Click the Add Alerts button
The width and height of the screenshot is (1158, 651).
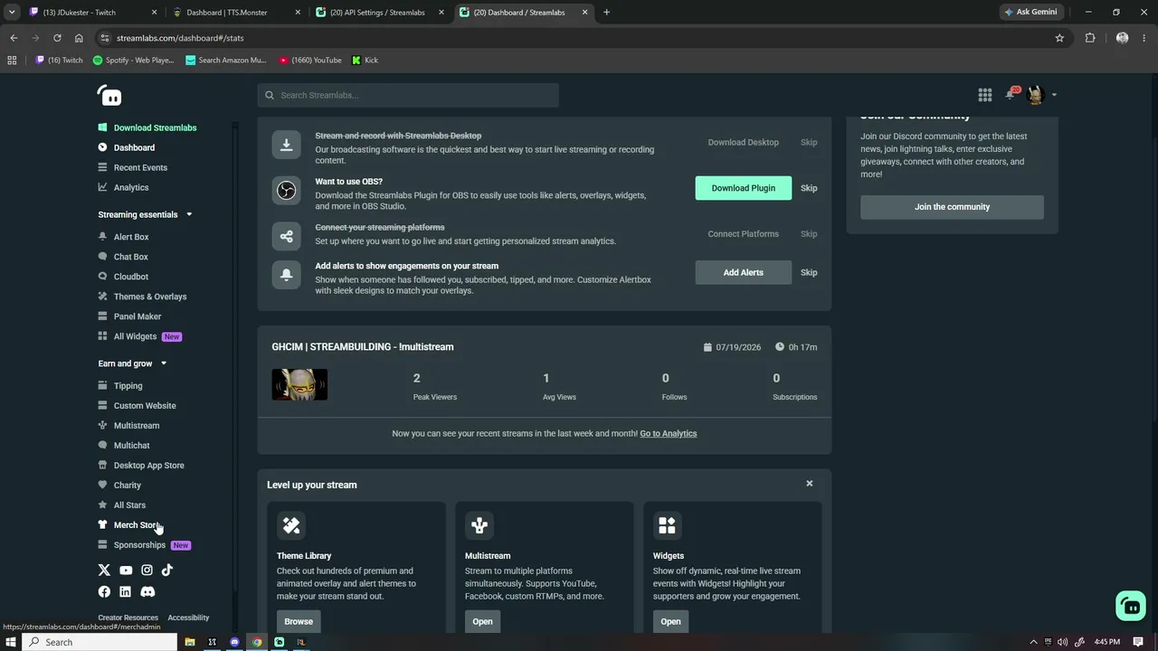[743, 272]
